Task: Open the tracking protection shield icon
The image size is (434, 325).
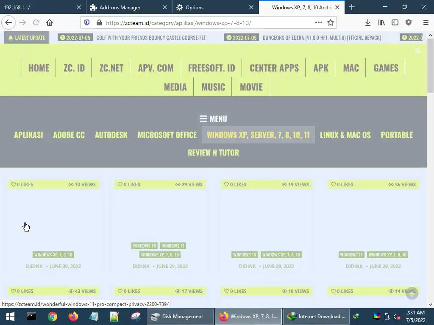Action: [x=87, y=23]
